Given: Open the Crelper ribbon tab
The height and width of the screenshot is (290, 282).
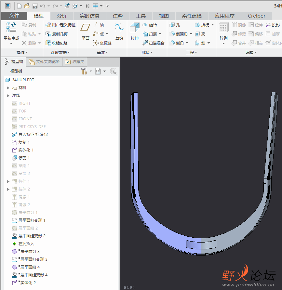Looking at the screenshot, I should point(256,16).
